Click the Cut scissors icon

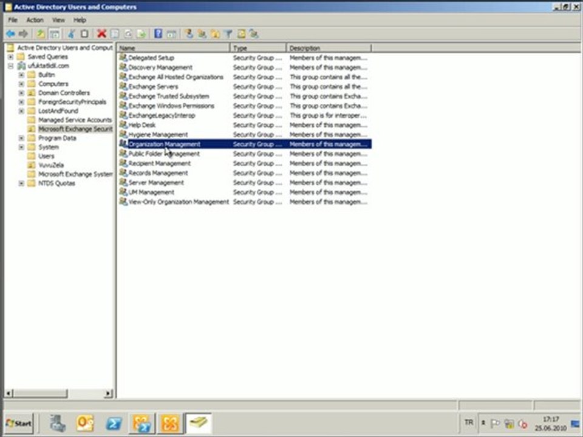[72, 34]
